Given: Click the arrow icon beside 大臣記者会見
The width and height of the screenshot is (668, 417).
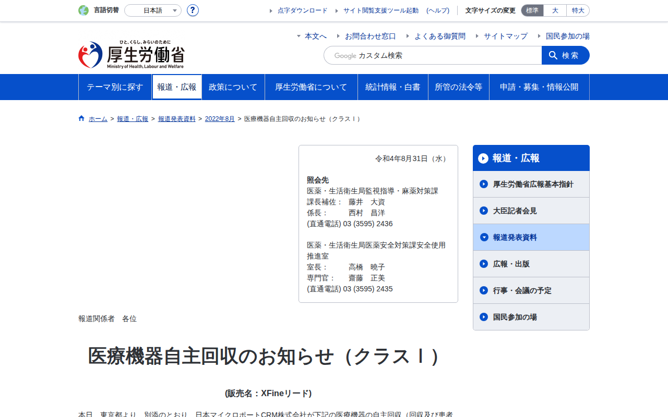Looking at the screenshot, I should [x=484, y=211].
